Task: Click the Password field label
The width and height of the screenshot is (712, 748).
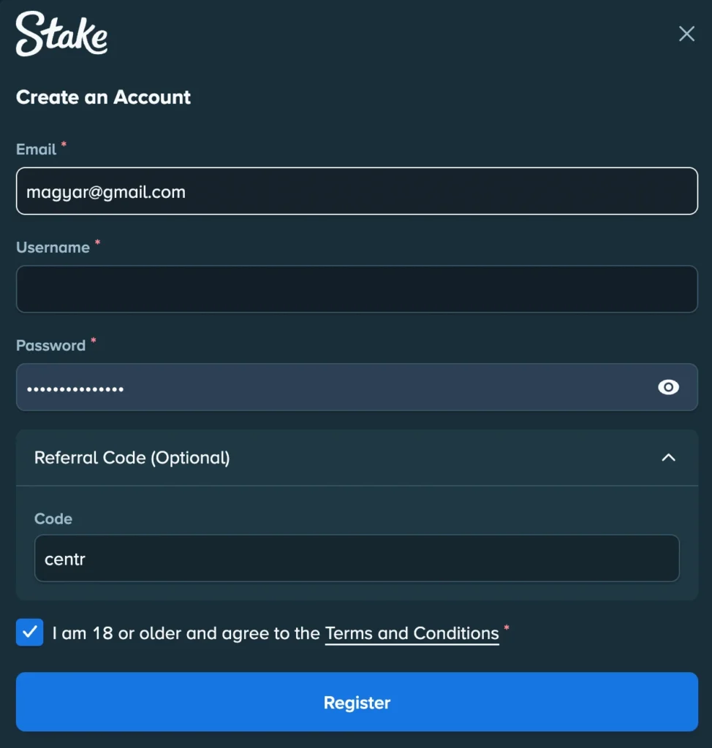Action: point(50,346)
